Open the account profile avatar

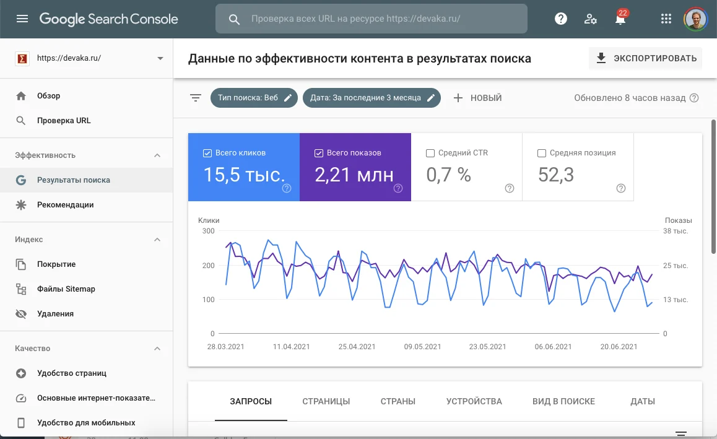pos(695,19)
